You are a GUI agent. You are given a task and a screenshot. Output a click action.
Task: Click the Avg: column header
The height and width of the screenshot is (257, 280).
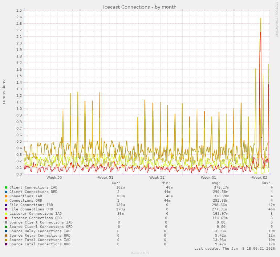coord(216,183)
